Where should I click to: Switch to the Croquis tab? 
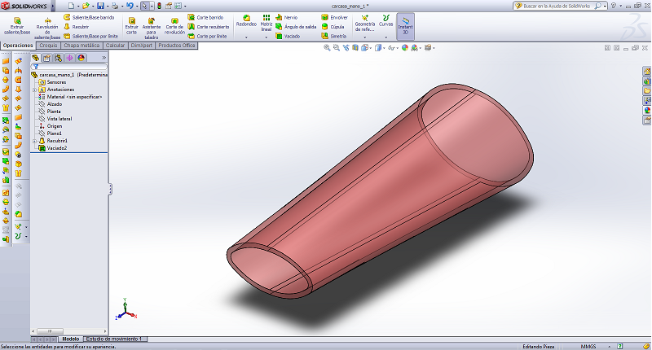point(49,46)
